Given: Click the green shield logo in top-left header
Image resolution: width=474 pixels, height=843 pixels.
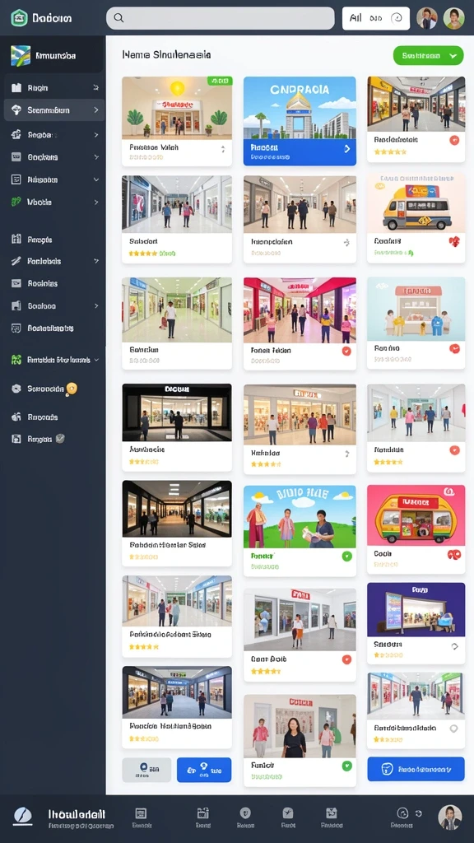Looking at the screenshot, I should click(x=20, y=18).
